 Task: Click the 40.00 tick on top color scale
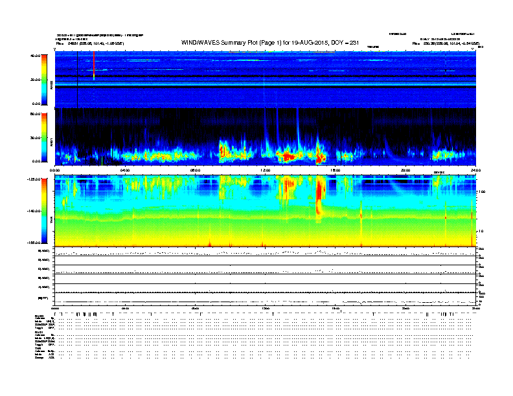click(x=34, y=56)
